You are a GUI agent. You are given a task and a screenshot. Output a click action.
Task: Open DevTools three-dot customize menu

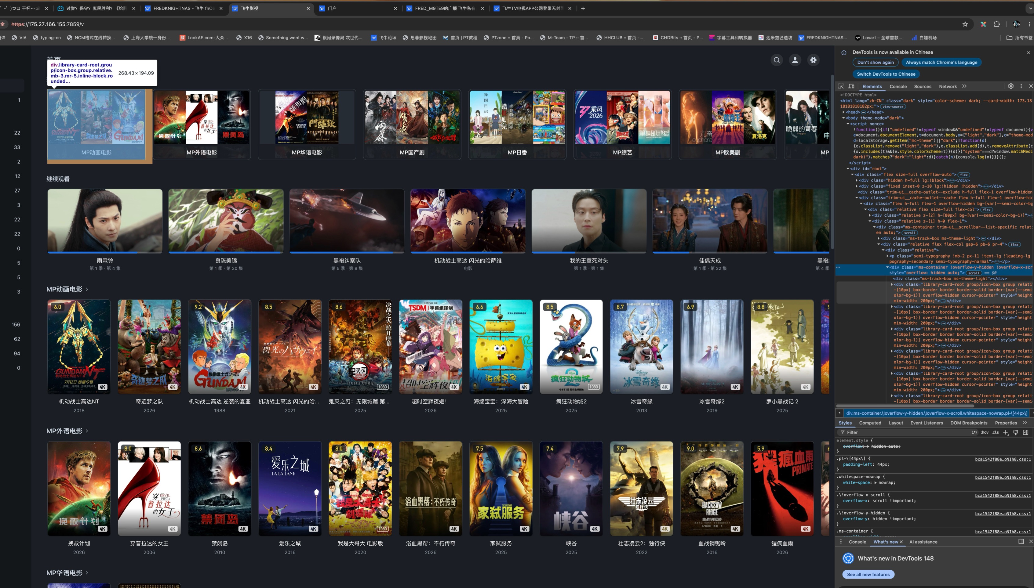[1021, 86]
